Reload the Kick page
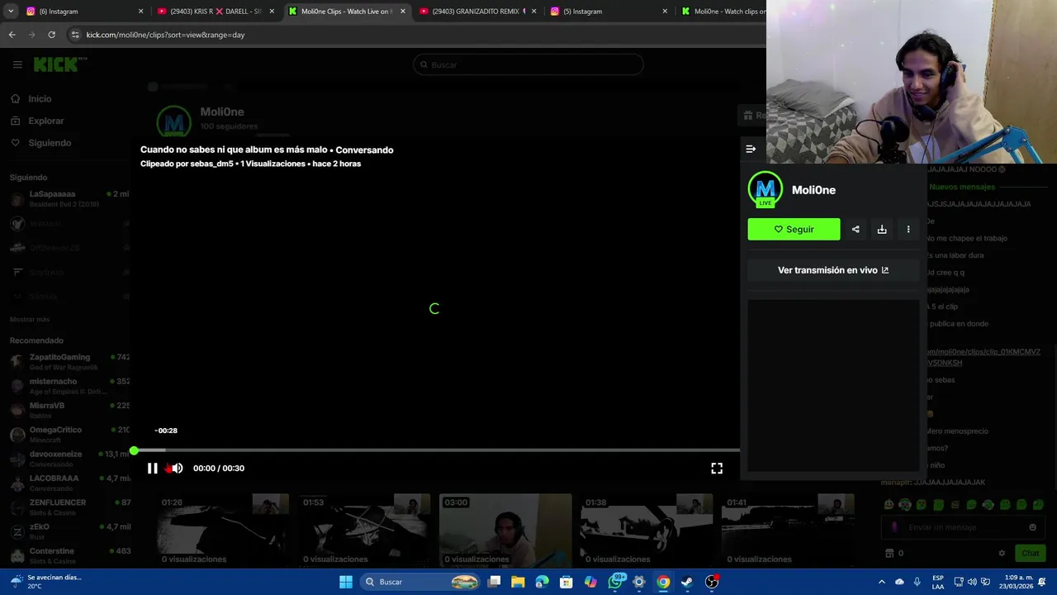1057x595 pixels. (x=51, y=35)
